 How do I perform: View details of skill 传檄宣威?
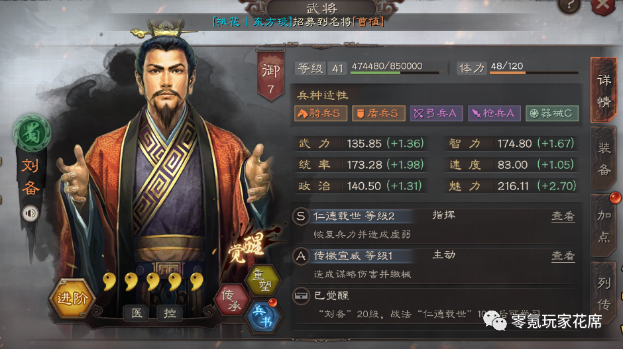click(563, 256)
